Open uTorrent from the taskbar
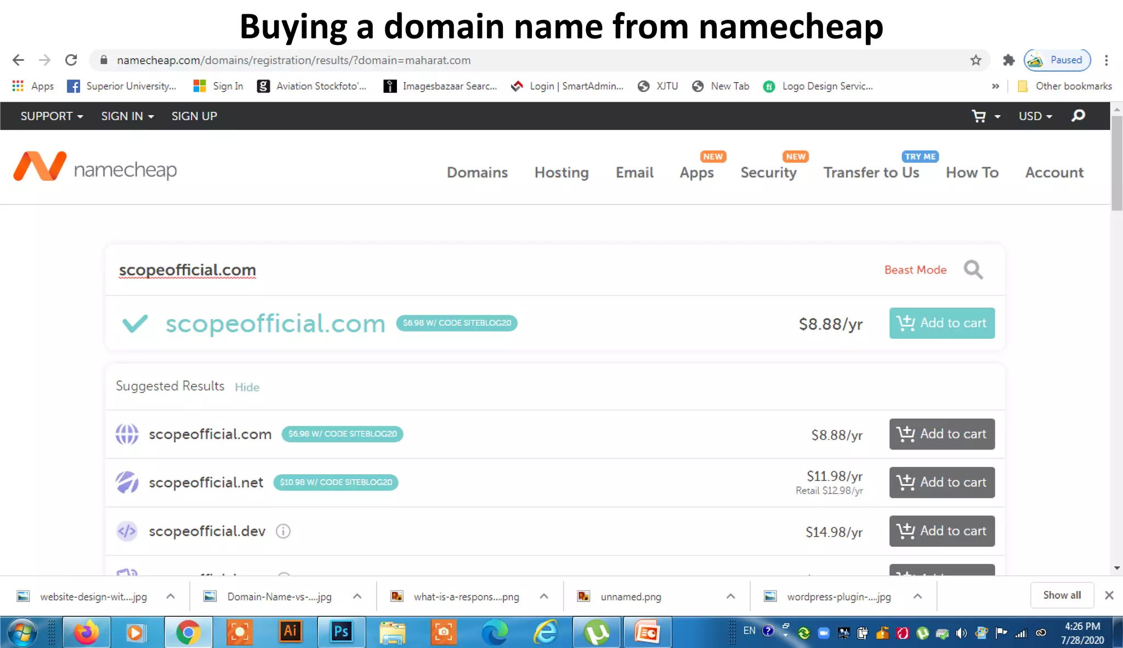This screenshot has width=1123, height=648. 597,633
